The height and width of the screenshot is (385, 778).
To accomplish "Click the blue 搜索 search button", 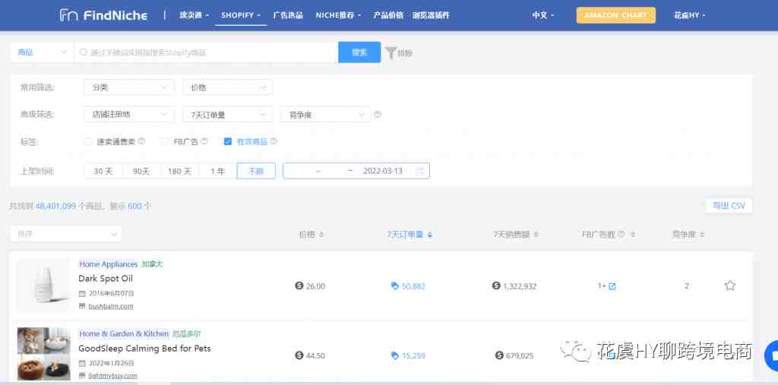I will click(359, 52).
